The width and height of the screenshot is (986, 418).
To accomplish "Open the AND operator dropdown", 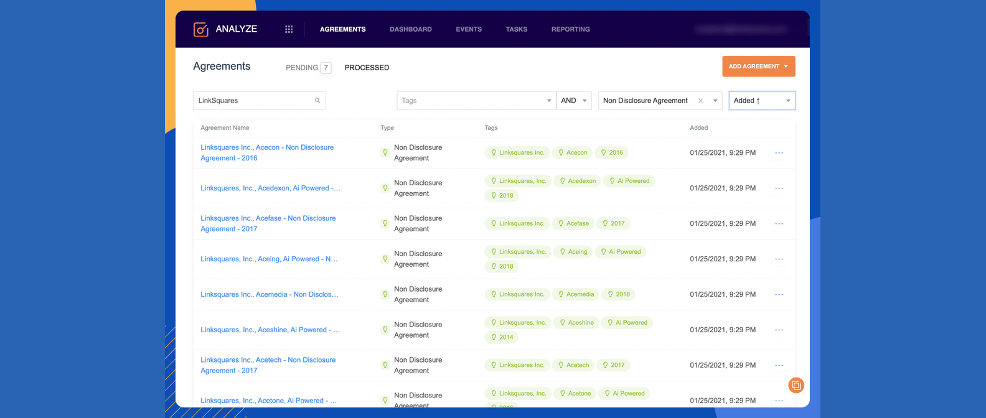I will [x=574, y=101].
